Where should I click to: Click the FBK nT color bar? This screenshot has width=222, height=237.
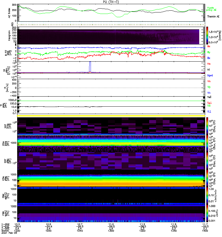click(x=207, y=213)
